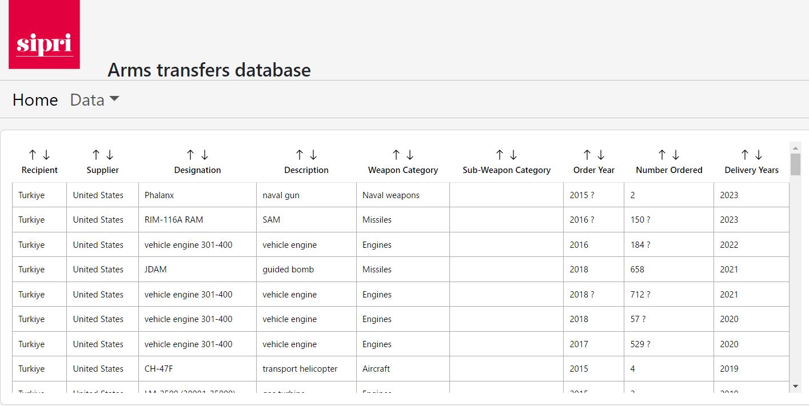Click the vertical scrollbar thumb
The width and height of the screenshot is (809, 406).
click(x=795, y=164)
